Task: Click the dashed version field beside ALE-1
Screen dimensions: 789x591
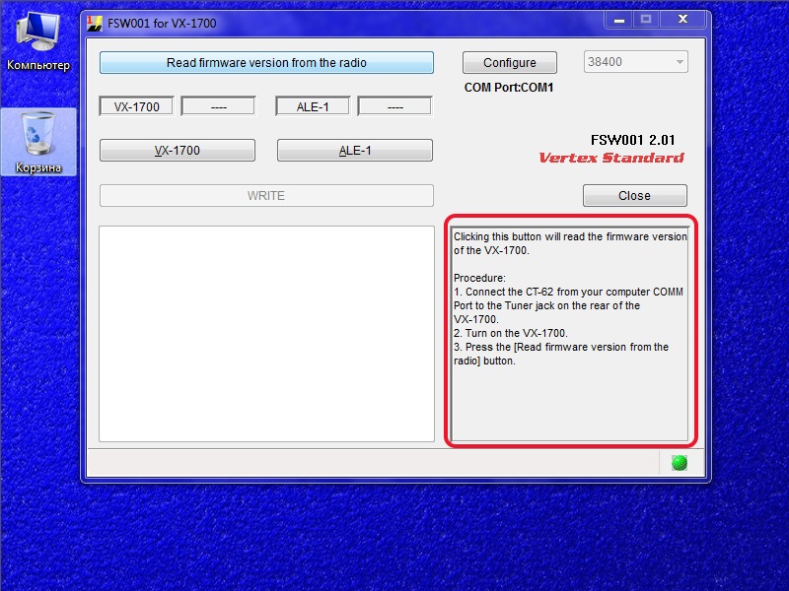Action: point(395,106)
